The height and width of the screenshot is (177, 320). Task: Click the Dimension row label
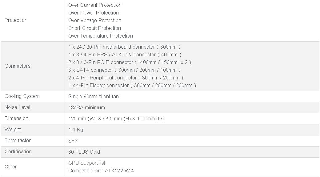pos(17,119)
